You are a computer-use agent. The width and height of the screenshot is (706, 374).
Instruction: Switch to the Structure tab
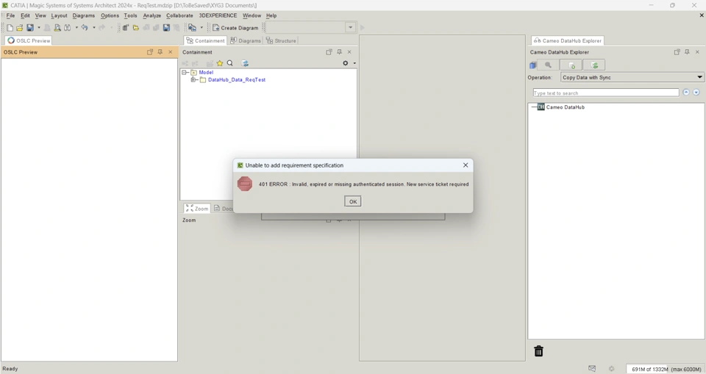point(281,40)
